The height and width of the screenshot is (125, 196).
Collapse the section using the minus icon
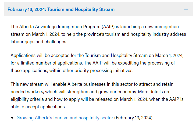(186, 9)
